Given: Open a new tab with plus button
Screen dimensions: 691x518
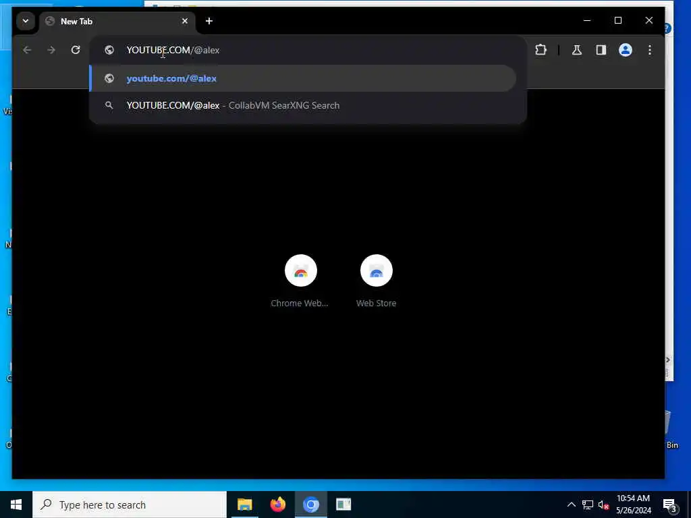Looking at the screenshot, I should [209, 21].
